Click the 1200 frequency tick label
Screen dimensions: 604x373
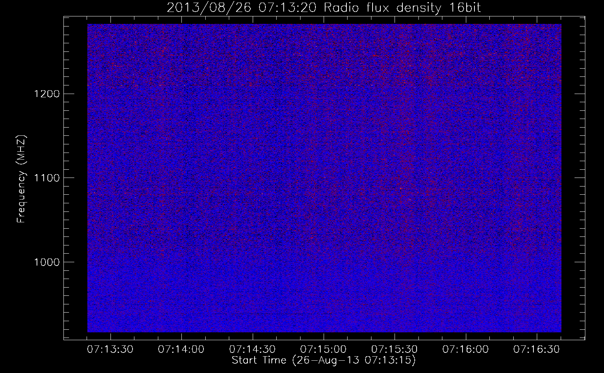point(47,94)
